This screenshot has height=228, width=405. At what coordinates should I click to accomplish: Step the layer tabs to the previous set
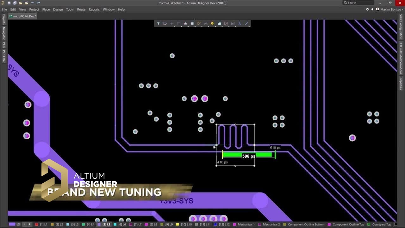(25, 224)
